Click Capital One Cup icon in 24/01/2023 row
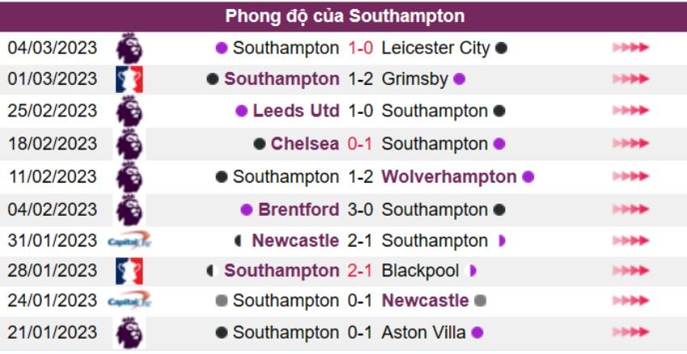 point(129,301)
